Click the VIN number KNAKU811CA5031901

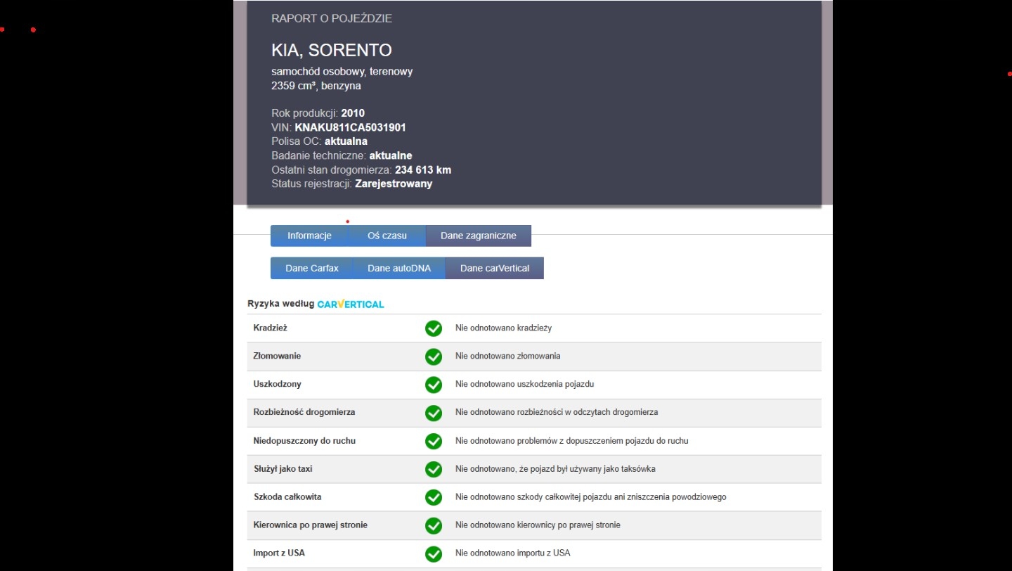click(x=350, y=127)
